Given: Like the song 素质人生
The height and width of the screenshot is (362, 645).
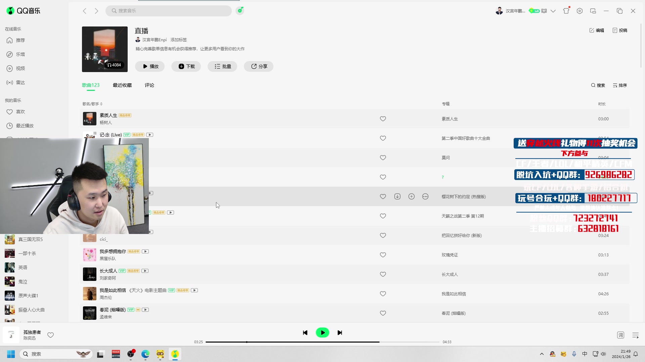Looking at the screenshot, I should 383,119.
